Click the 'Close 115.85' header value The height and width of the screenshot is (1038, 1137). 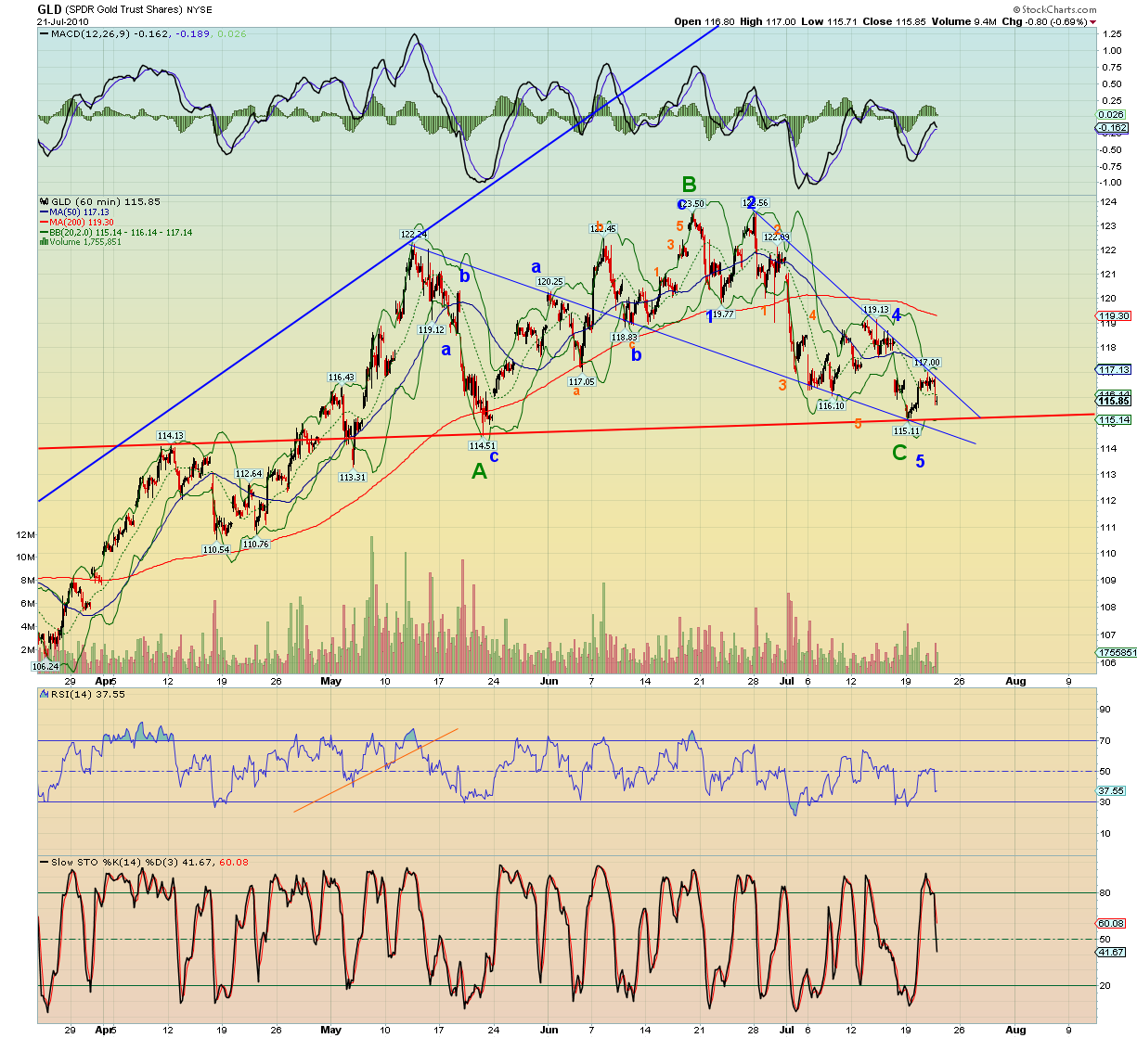(x=892, y=21)
